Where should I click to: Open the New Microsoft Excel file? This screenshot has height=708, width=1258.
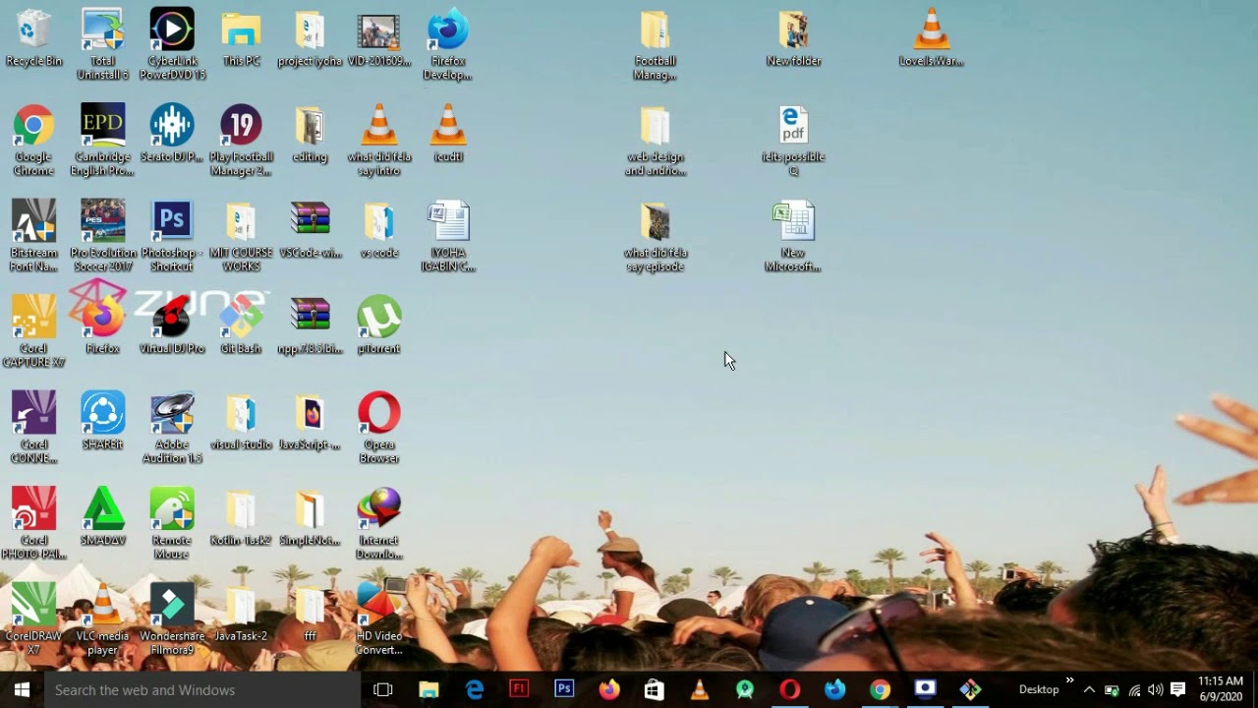[x=793, y=236]
